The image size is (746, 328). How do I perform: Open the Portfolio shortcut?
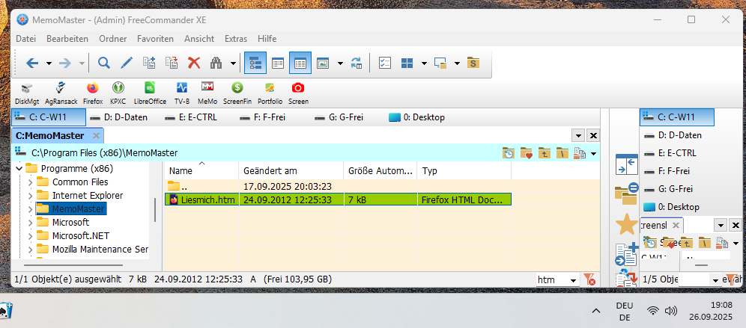click(x=270, y=93)
